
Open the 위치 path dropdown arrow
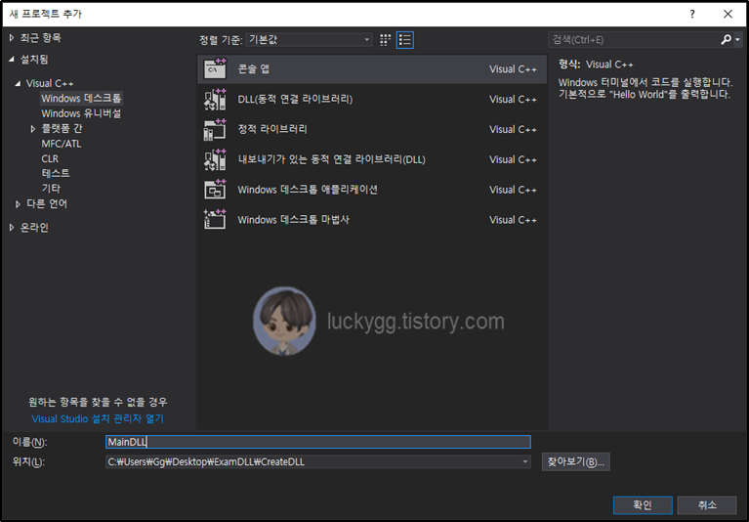tap(525, 461)
